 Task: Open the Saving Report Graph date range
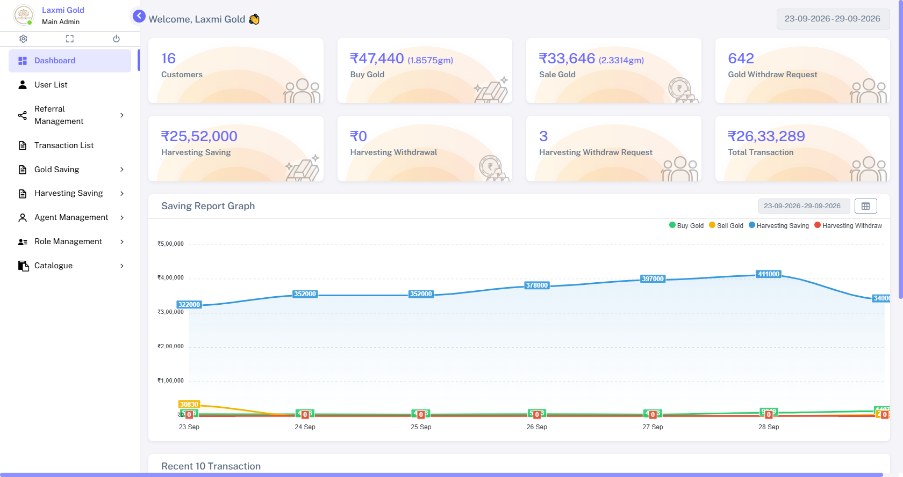pos(804,206)
